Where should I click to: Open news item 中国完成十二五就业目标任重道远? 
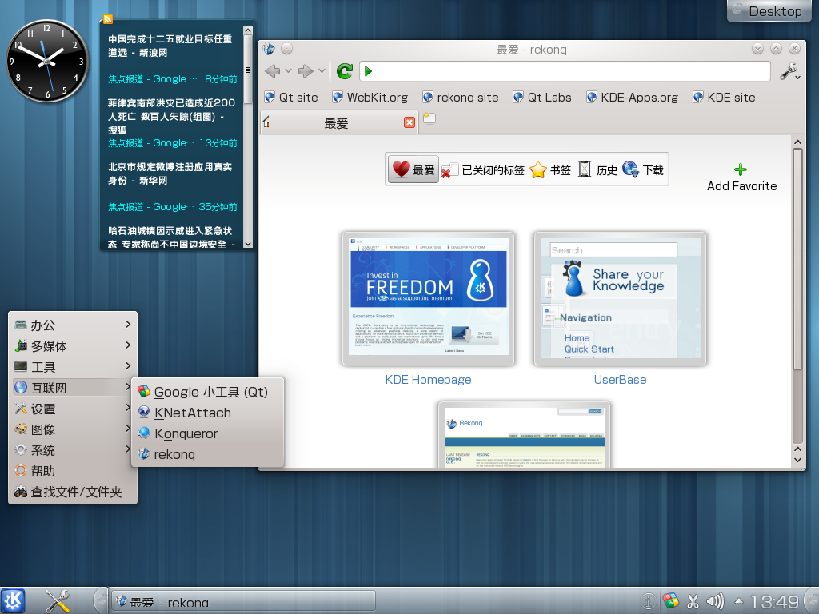tap(170, 46)
